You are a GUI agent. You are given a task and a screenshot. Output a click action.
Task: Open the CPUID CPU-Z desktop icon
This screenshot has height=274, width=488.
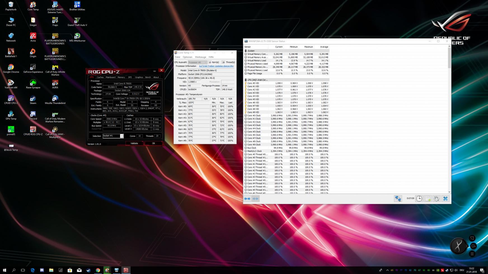[x=11, y=99]
